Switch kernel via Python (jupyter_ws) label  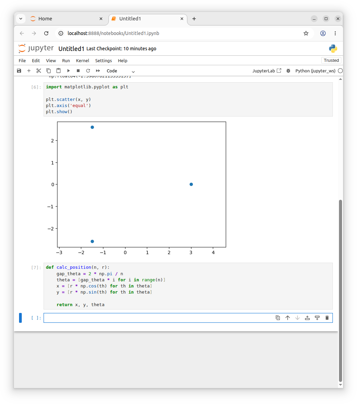[x=315, y=71]
